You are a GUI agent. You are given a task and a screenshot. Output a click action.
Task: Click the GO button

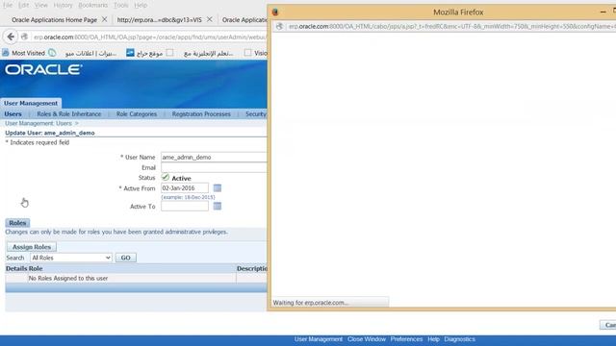tap(126, 258)
